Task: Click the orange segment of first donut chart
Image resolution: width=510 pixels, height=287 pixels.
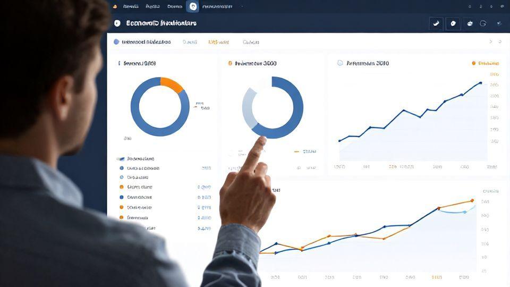Action: click(x=172, y=84)
